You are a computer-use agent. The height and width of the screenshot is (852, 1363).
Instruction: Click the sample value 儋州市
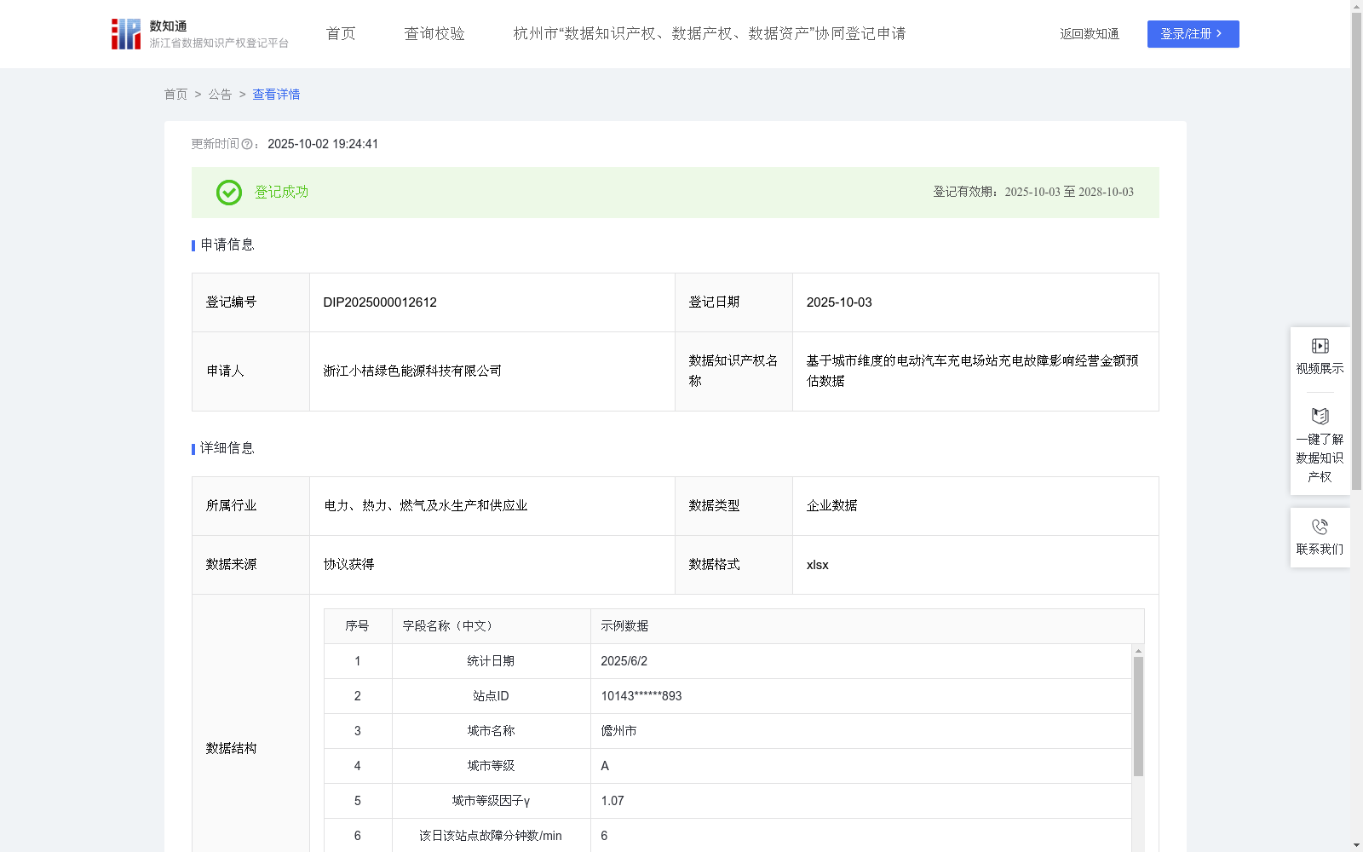click(x=618, y=731)
